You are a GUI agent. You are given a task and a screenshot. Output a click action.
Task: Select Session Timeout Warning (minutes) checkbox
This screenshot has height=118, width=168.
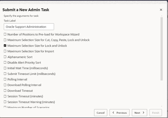click(5, 102)
